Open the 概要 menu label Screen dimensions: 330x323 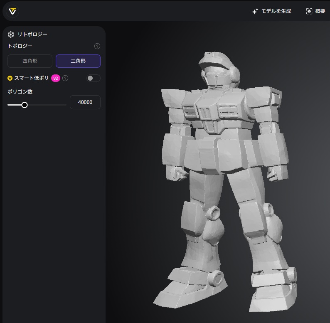point(320,11)
